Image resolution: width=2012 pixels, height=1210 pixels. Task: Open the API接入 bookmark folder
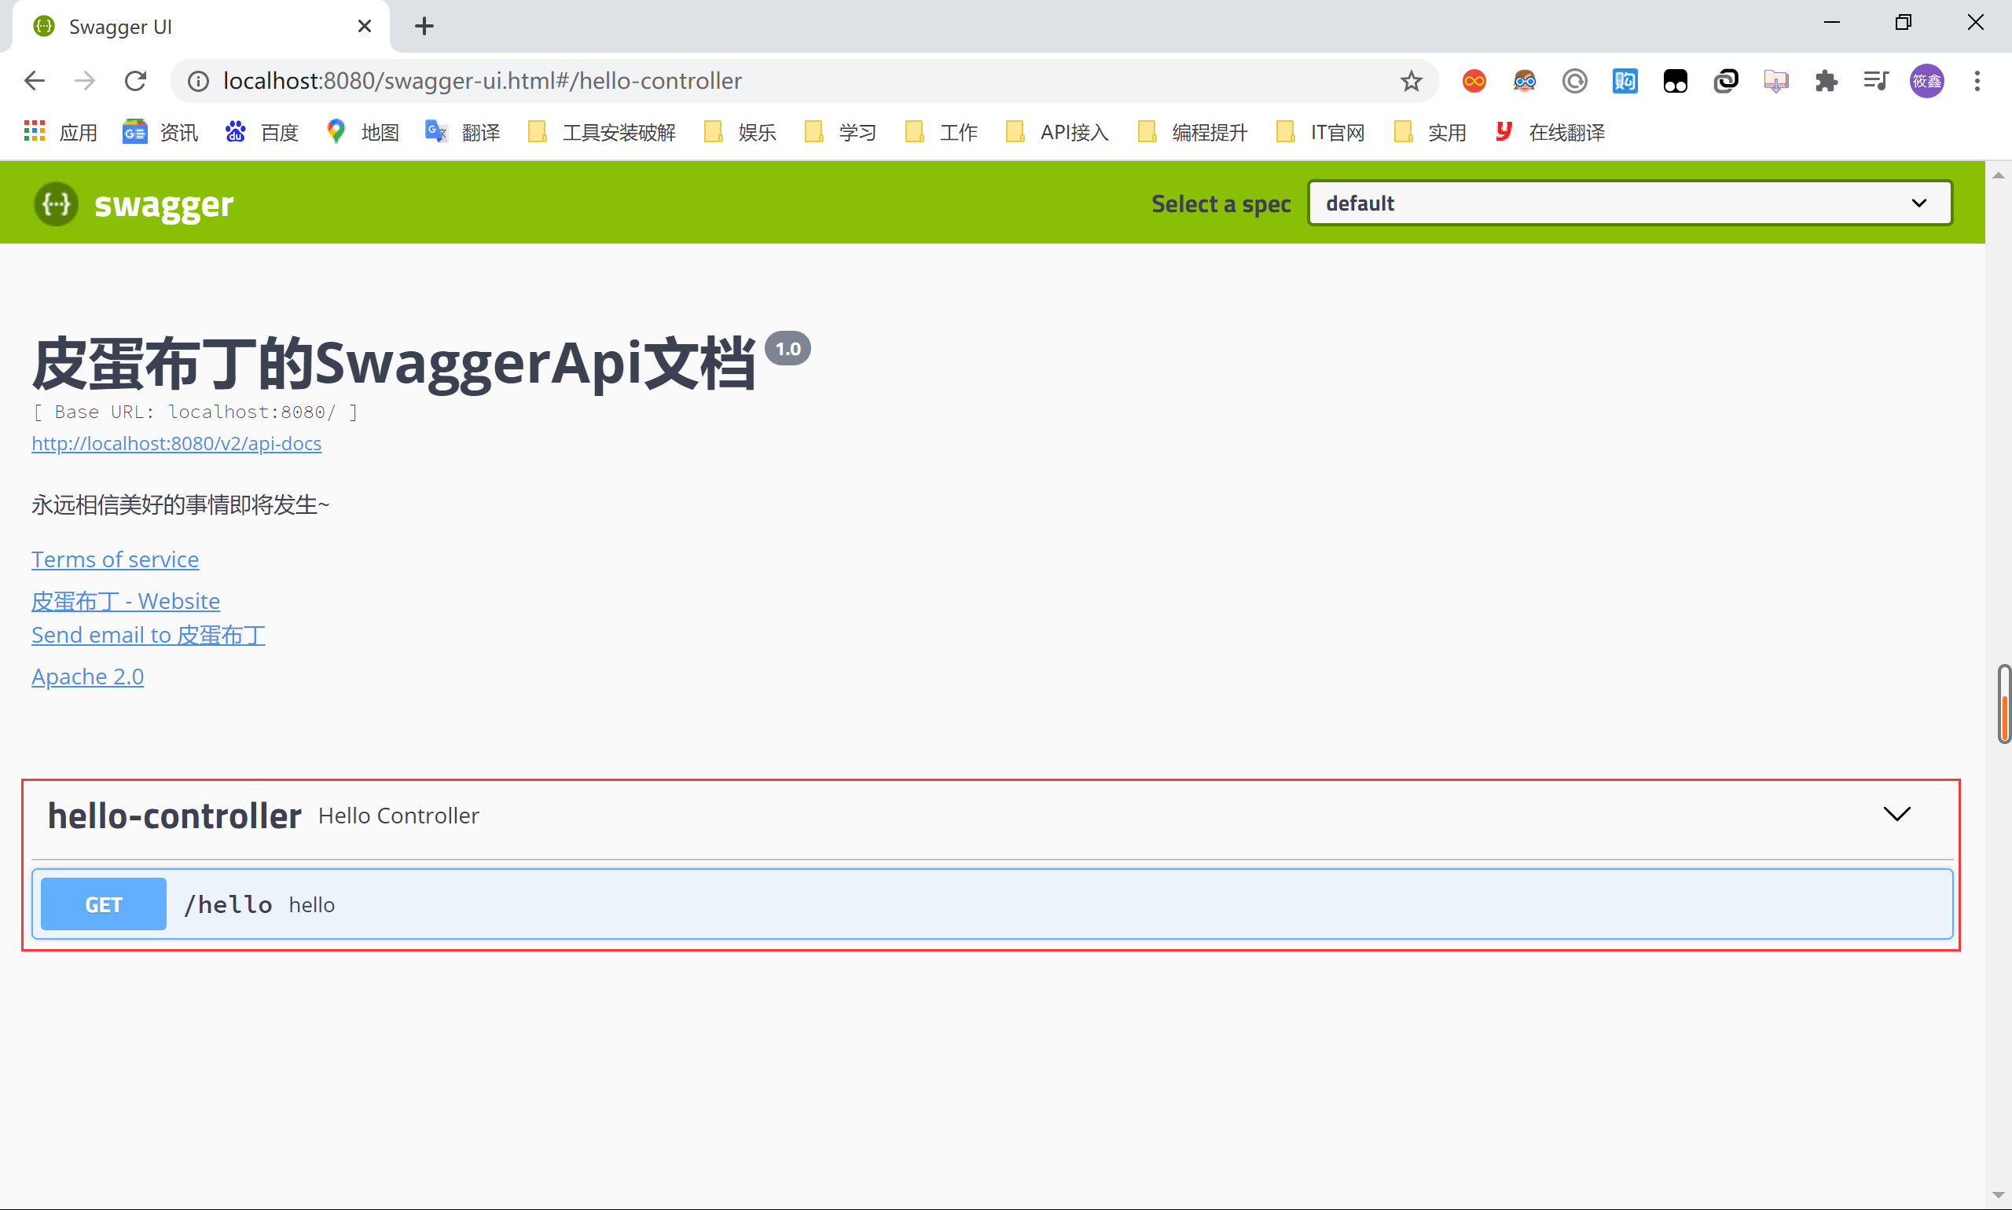click(x=1057, y=132)
